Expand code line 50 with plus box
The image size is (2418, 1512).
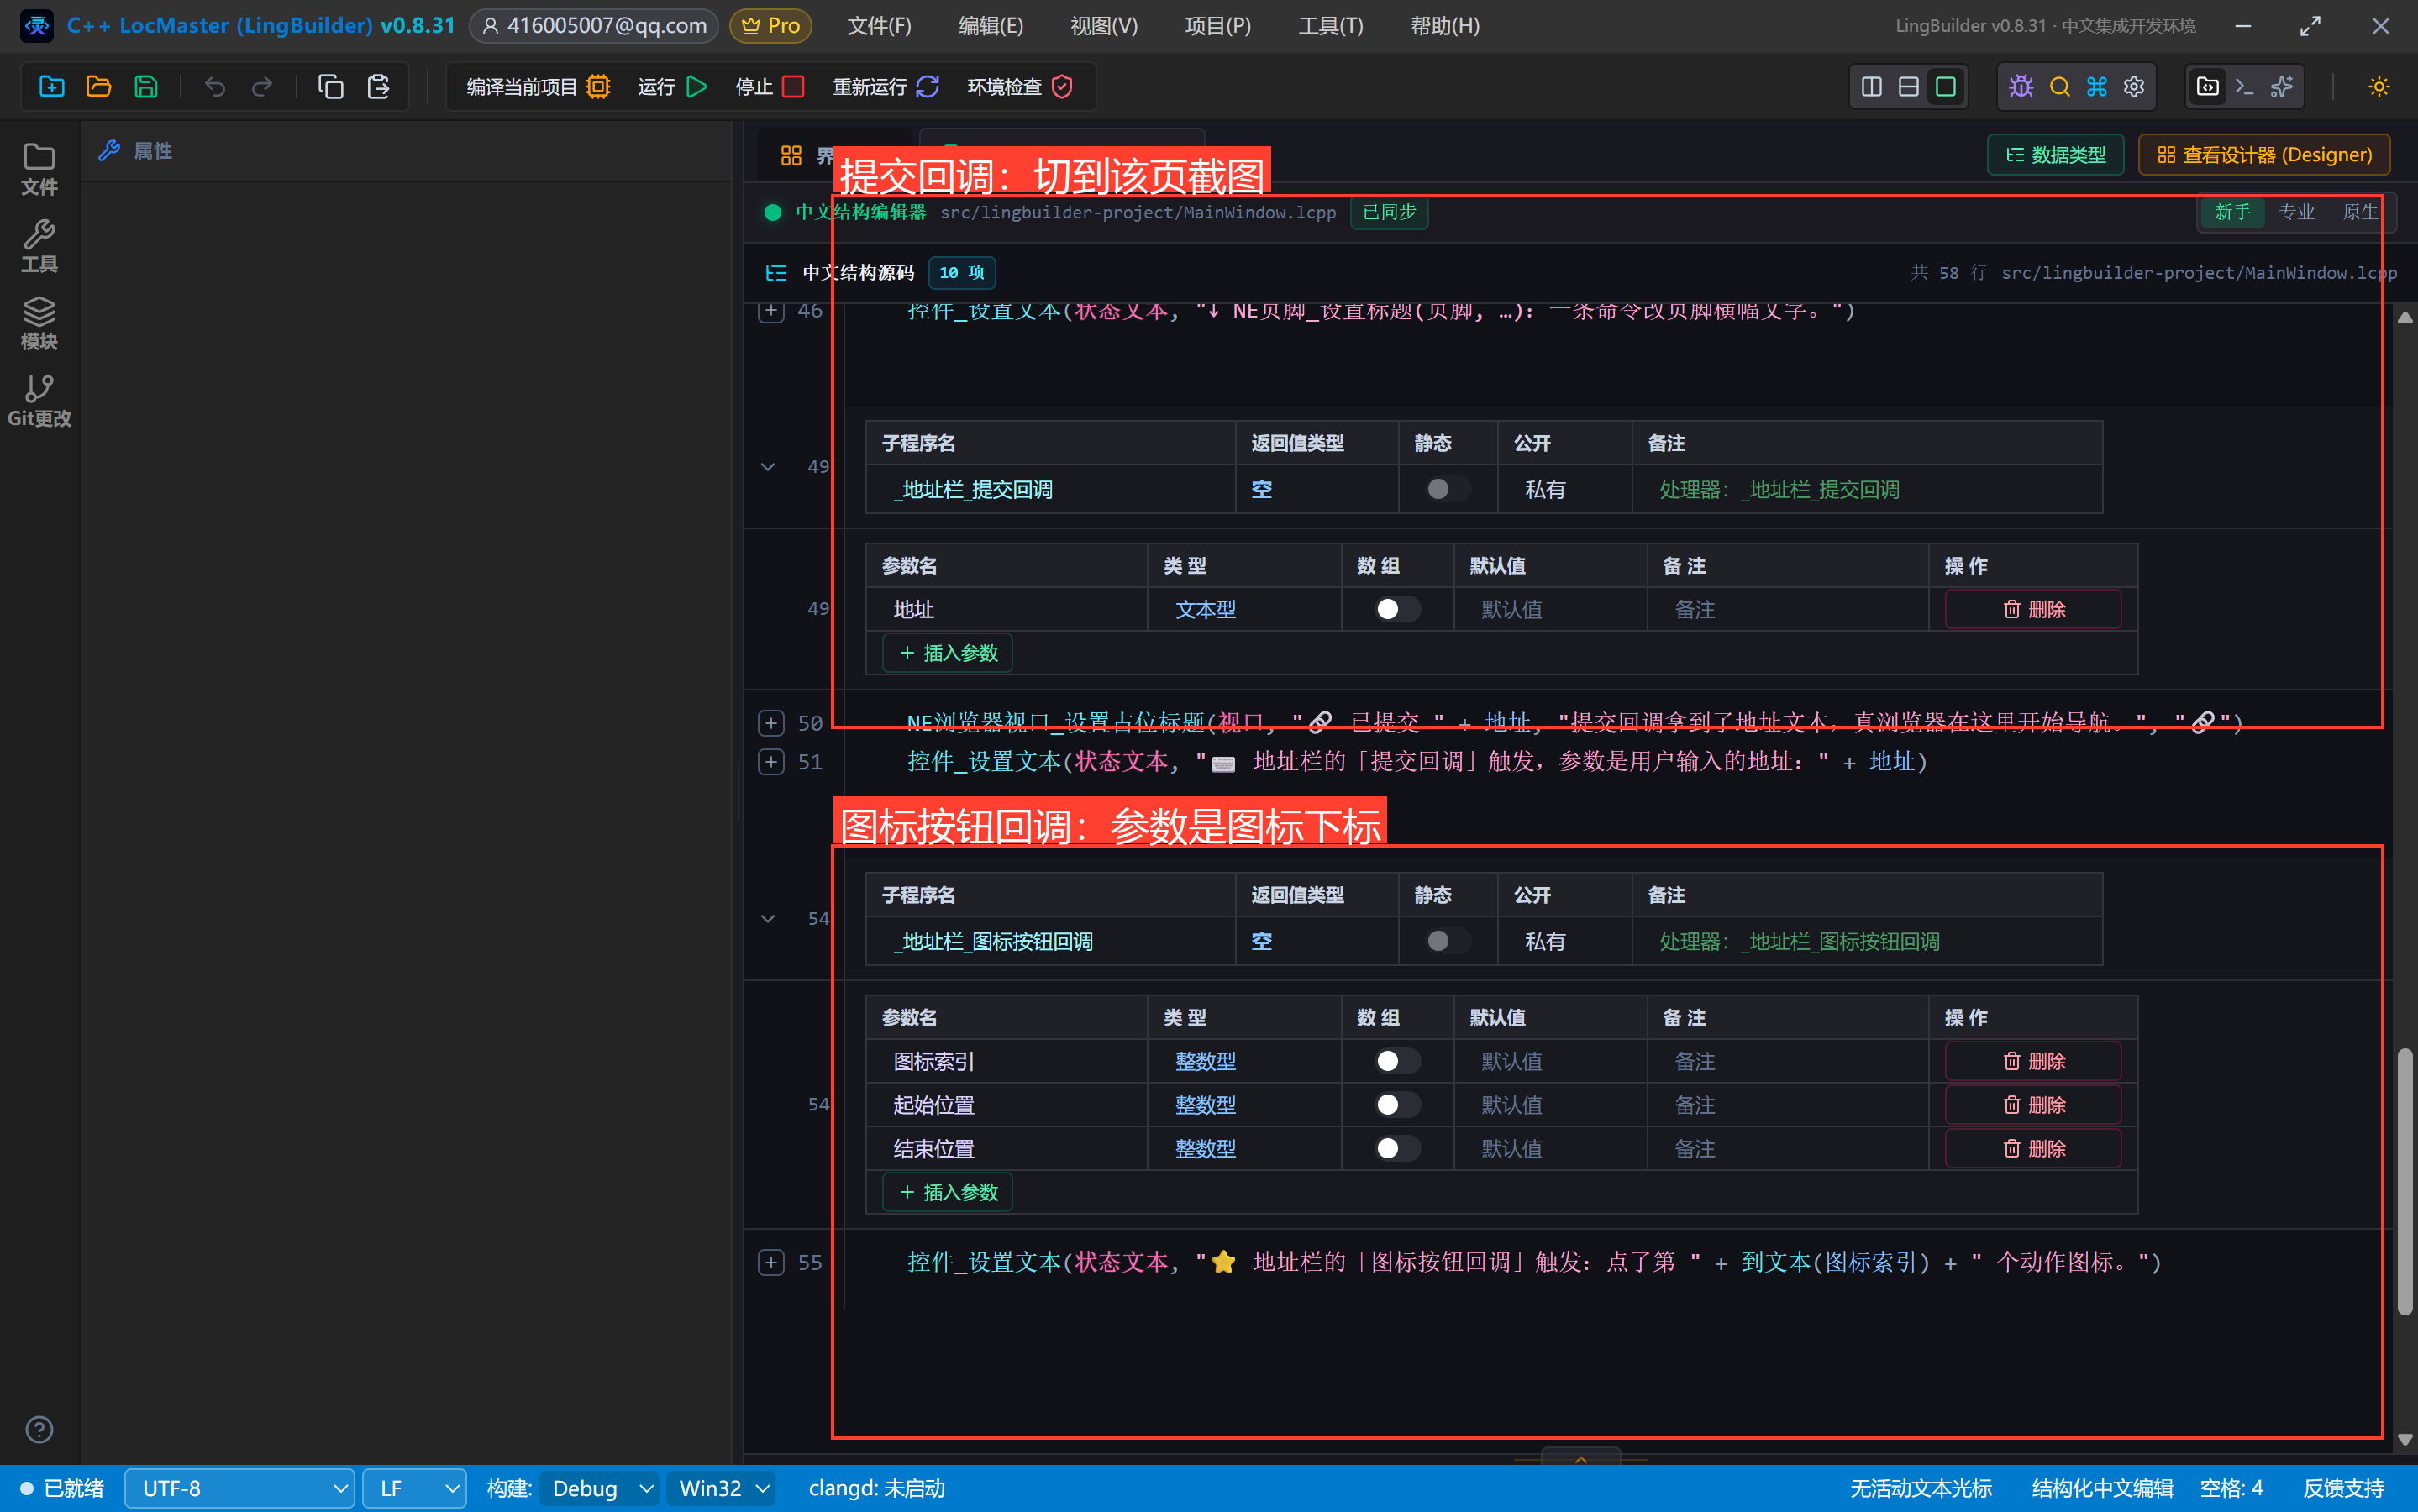(771, 723)
